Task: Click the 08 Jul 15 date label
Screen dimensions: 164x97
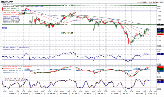Action: click(x=127, y=94)
